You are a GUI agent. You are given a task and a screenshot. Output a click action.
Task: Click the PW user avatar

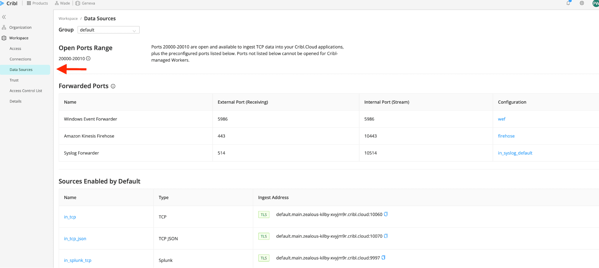coord(595,4)
